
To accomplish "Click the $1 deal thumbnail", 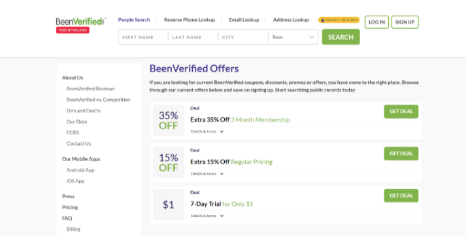I will 169,205.
